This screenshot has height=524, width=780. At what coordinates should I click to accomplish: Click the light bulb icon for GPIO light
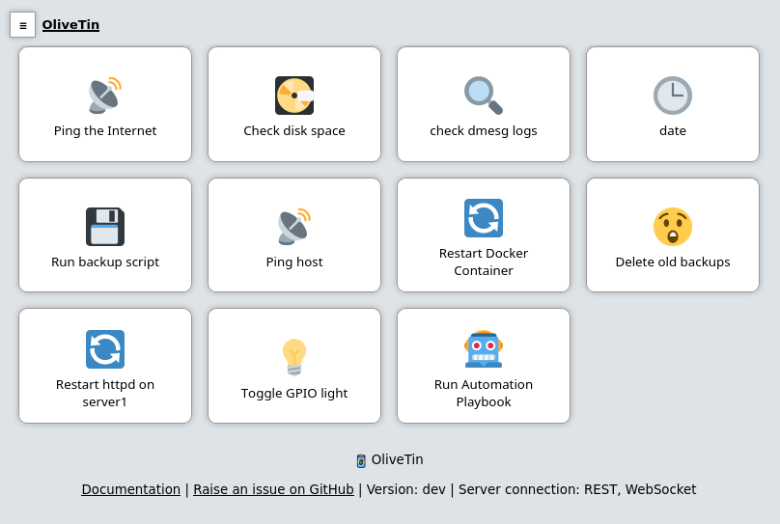[x=294, y=357]
